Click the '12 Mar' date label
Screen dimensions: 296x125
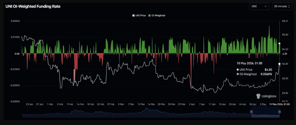141,104
